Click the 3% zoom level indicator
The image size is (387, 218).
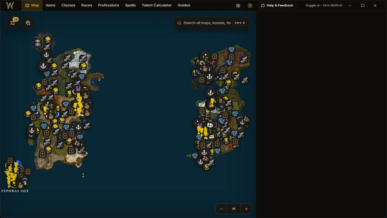coord(234,209)
